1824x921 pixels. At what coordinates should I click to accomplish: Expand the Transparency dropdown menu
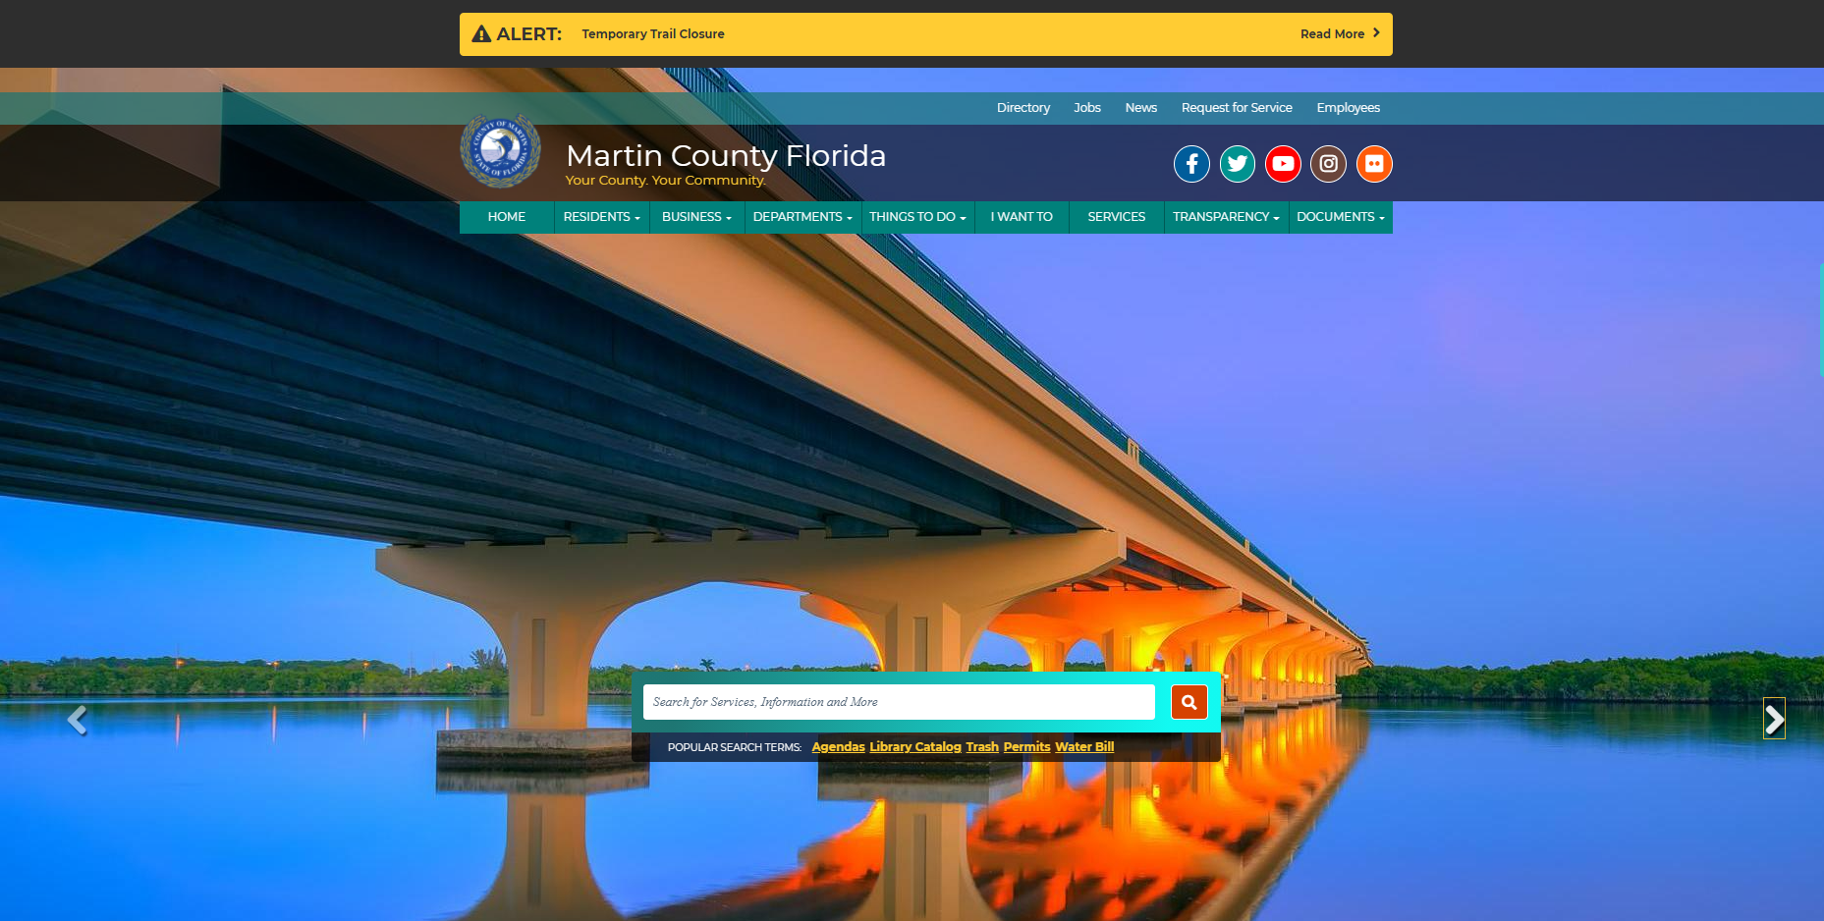point(1226,217)
